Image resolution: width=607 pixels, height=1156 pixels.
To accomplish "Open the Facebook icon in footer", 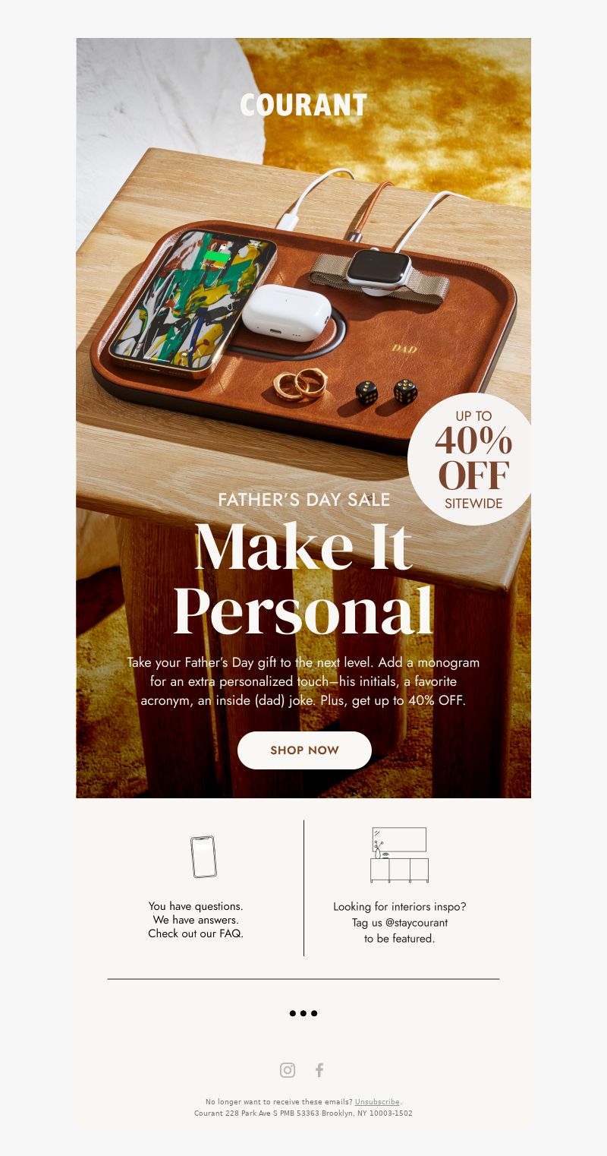I will [x=319, y=1070].
